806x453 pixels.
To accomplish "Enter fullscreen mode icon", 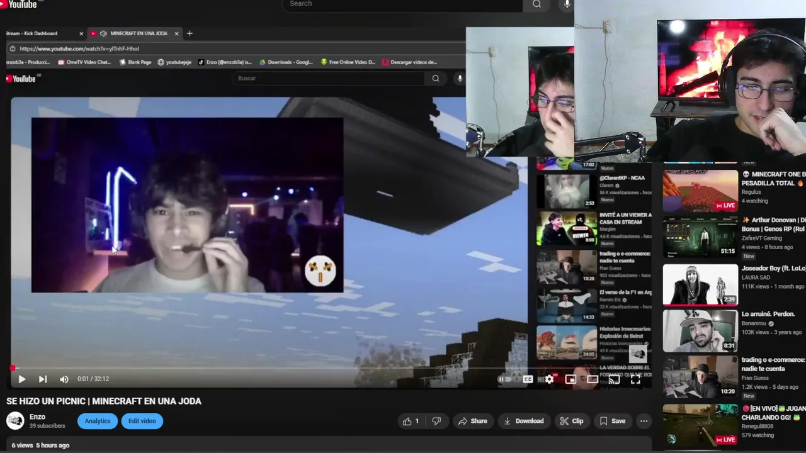I will [x=635, y=379].
